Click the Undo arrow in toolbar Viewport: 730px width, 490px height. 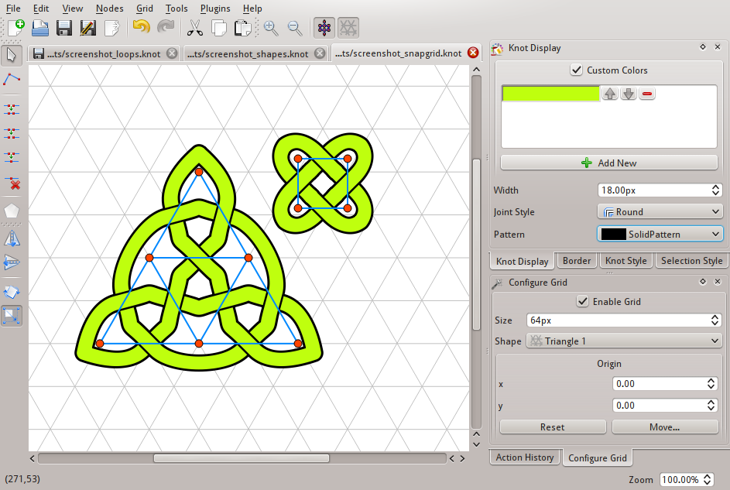[x=141, y=28]
